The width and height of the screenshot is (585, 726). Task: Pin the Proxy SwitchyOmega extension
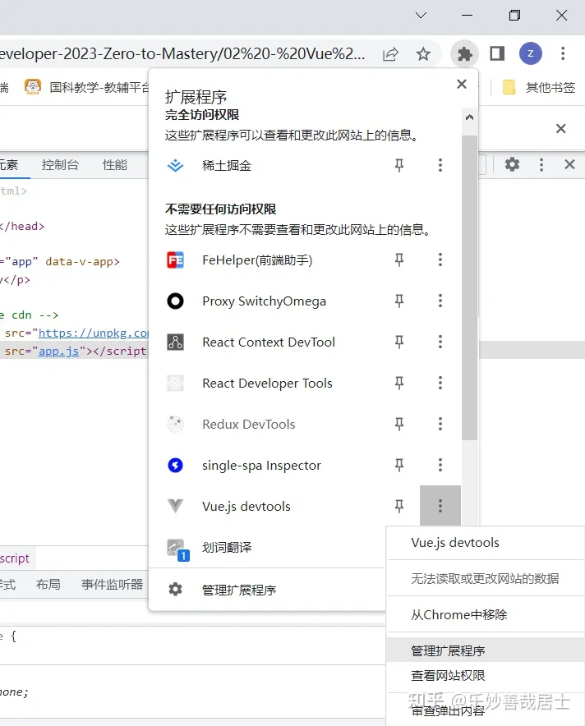(398, 301)
